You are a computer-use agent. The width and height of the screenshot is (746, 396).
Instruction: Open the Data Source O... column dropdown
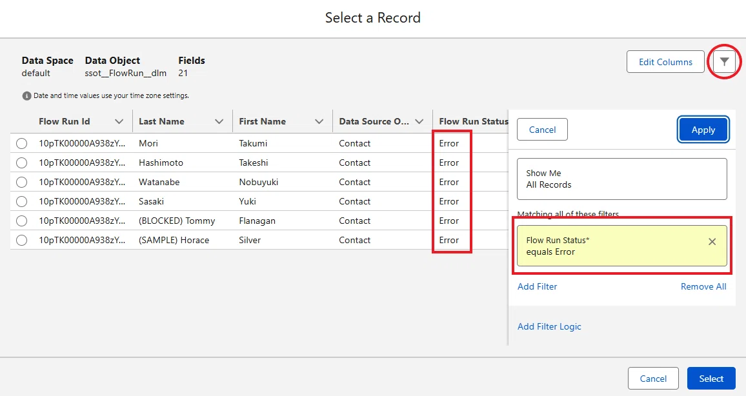tap(419, 122)
